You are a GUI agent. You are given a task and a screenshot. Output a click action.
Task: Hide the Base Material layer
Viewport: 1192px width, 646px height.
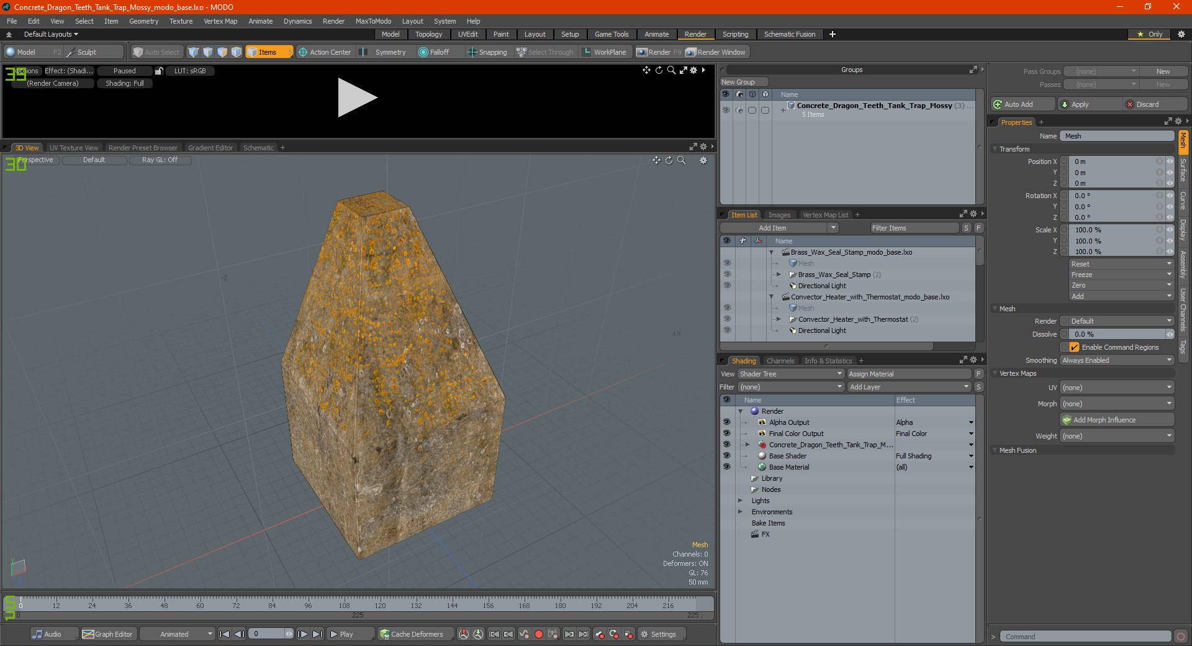tap(726, 467)
